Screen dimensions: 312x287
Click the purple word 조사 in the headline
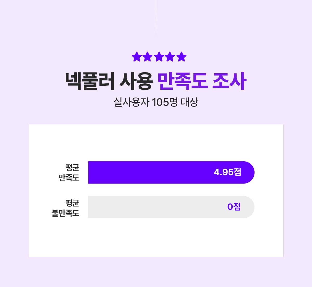coord(229,81)
